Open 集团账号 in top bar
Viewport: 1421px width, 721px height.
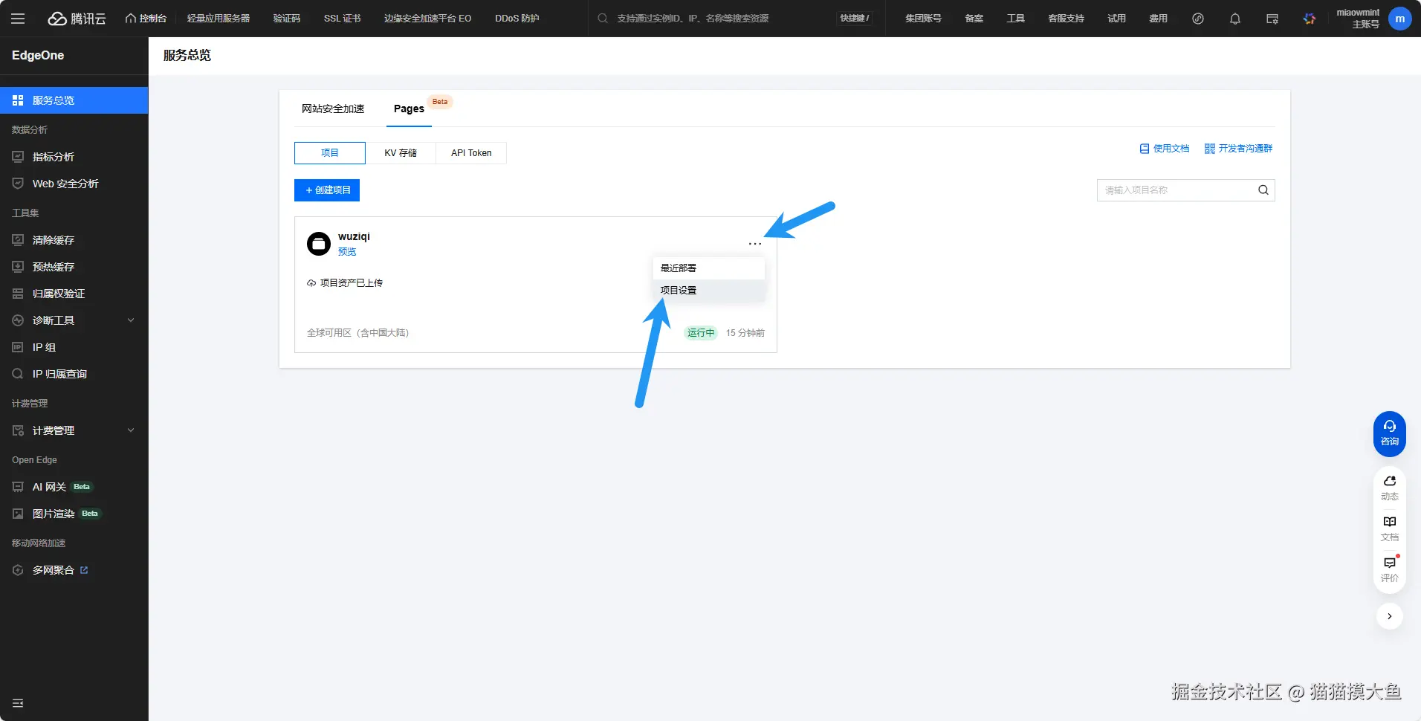(923, 19)
